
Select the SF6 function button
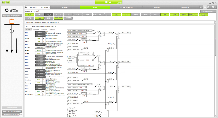click(126, 15)
